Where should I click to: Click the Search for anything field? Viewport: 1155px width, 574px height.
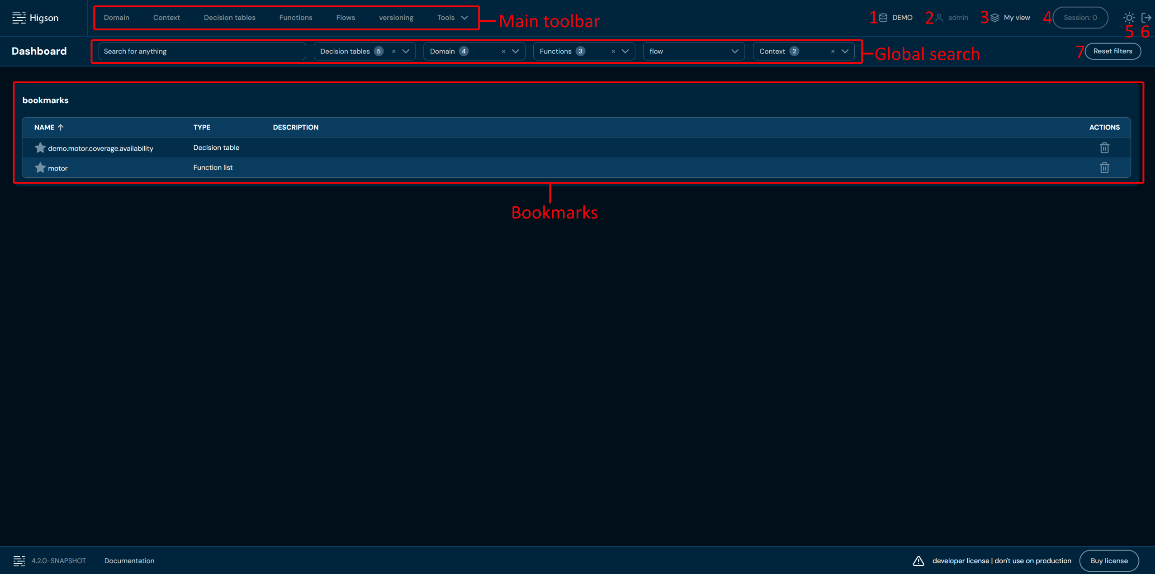tap(202, 51)
